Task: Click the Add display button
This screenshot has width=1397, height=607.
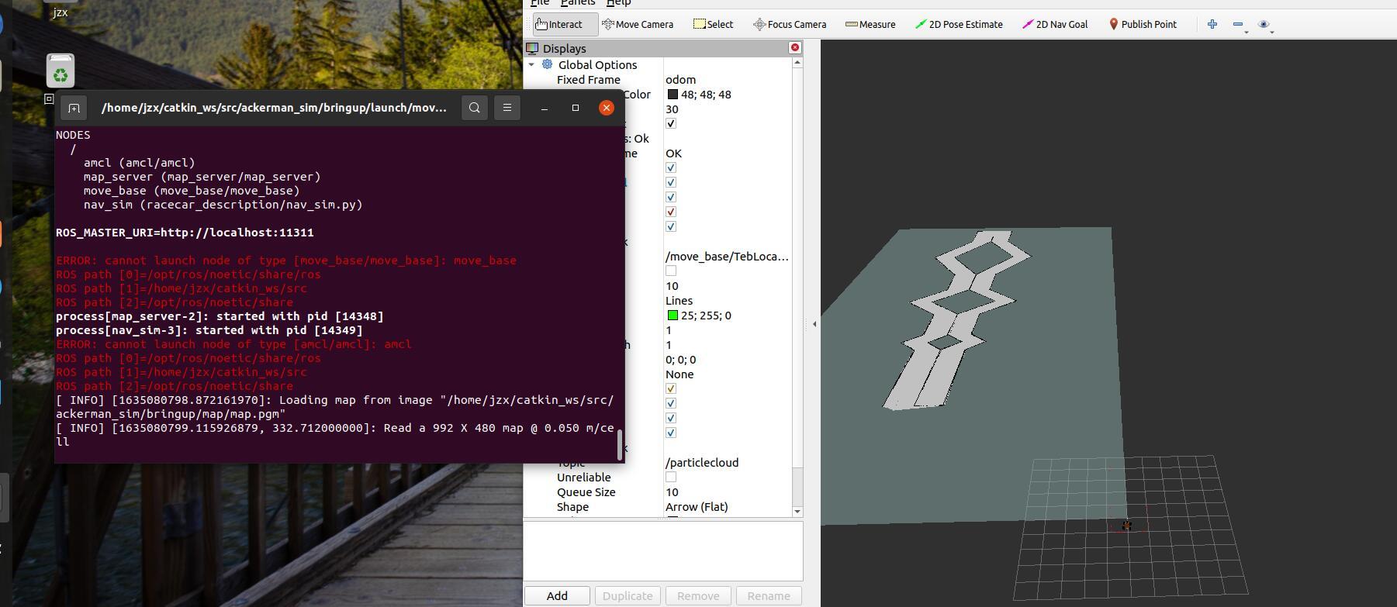Action: coord(557,596)
